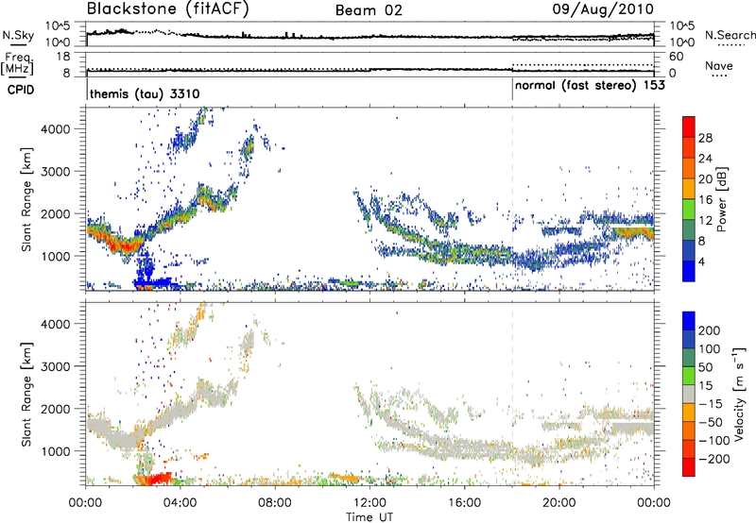Select the "Freq. [MHz]" axis label
The width and height of the screenshot is (756, 523).
(x=17, y=64)
